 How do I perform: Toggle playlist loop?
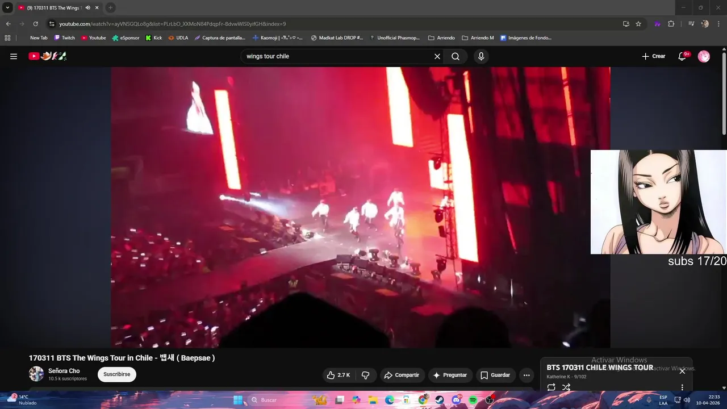pyautogui.click(x=551, y=387)
